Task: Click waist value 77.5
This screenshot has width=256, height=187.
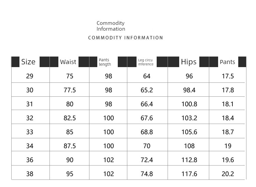Action: (70, 90)
